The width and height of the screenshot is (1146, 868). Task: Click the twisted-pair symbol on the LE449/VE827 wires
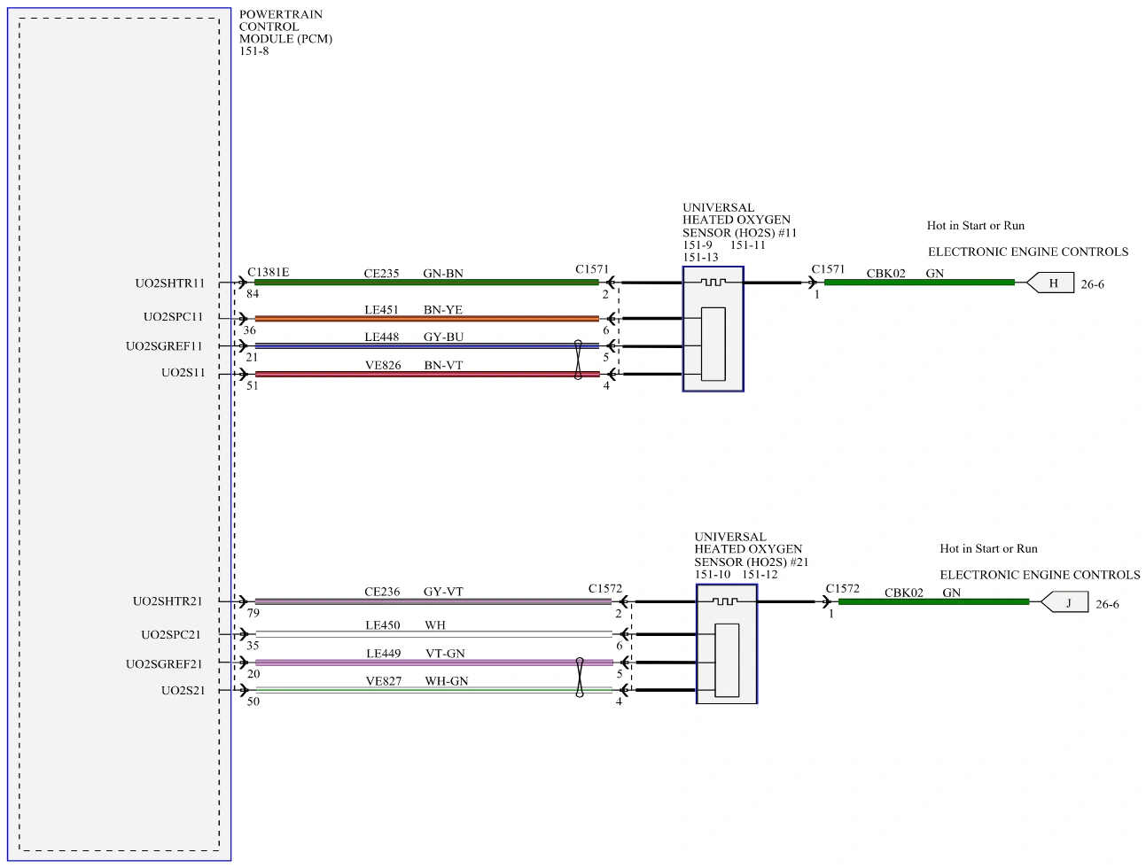coord(580,677)
